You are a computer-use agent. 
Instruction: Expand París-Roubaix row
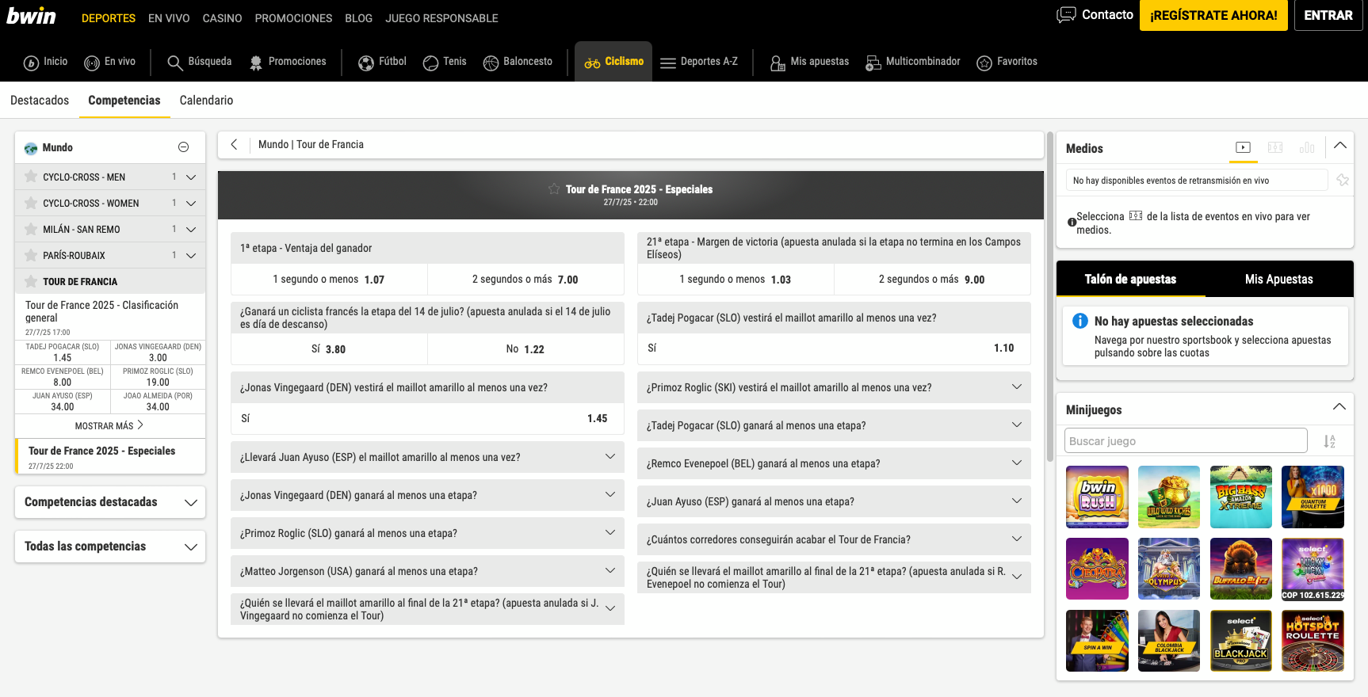pos(191,256)
